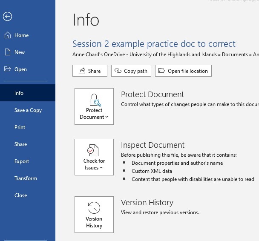
Task: Click 'Before publishing this file' text
Action: [x=179, y=155]
